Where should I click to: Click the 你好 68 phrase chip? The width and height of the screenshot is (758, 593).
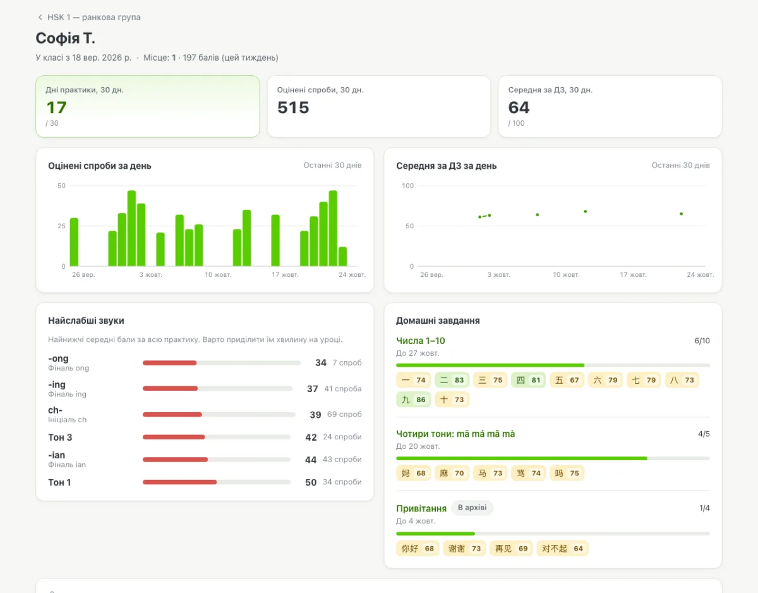tap(418, 548)
